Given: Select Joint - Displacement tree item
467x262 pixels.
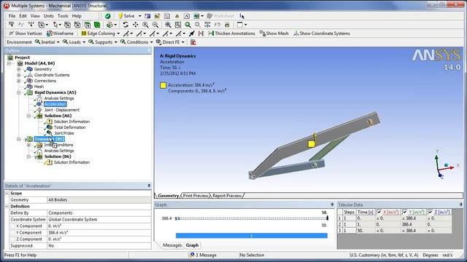Looking at the screenshot, I should [x=62, y=110].
